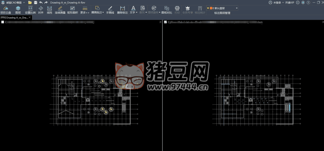The width and height of the screenshot is (324, 151).
Task: Click the orange layer color swatch
Action: tap(211, 8)
